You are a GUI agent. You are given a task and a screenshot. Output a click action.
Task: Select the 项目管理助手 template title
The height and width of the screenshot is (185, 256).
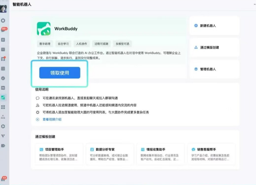click(x=54, y=149)
